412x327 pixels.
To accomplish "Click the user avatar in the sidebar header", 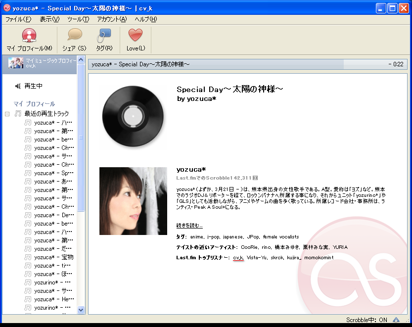I will click(x=16, y=63).
